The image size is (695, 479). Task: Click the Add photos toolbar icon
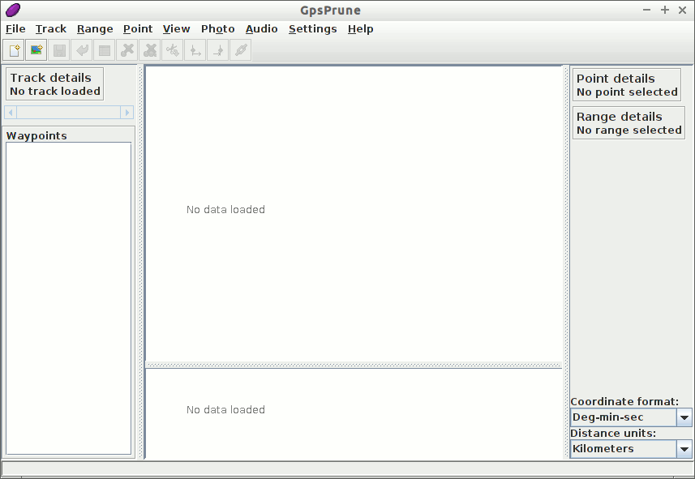click(x=36, y=50)
